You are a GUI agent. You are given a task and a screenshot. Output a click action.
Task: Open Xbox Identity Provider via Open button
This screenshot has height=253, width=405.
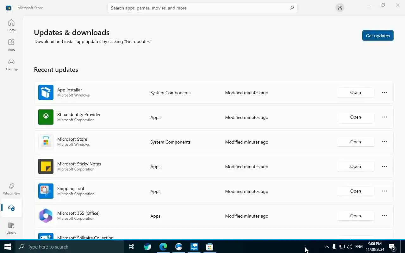[x=356, y=117]
